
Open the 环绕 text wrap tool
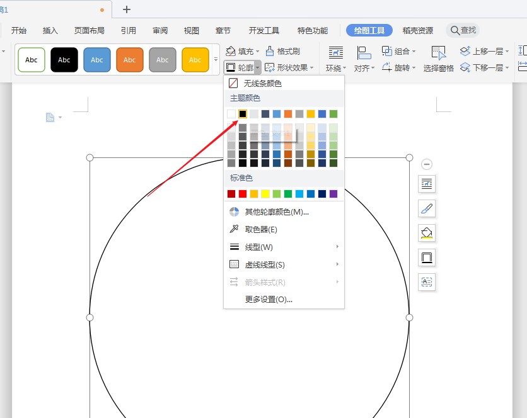335,59
